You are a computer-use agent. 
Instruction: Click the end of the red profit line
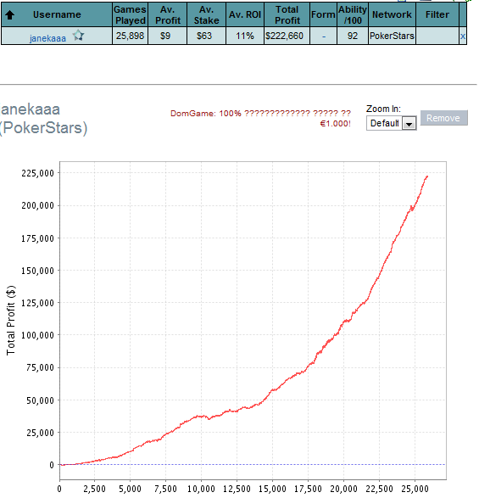click(427, 176)
